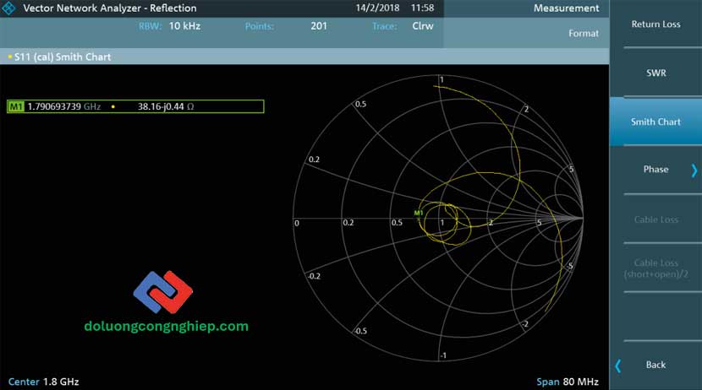Click the doluongcongnghiep.com watermark link
This screenshot has height=390, width=702.
(167, 326)
